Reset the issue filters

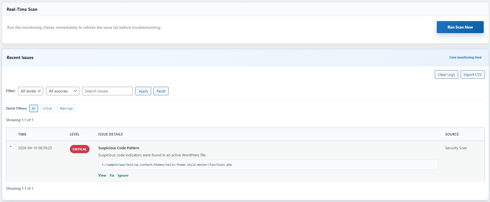(161, 91)
